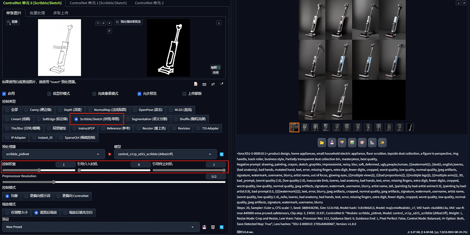Click the Preprocessor Resolution 512 input field
Viewport: 470px width, 235px height.
216,176
